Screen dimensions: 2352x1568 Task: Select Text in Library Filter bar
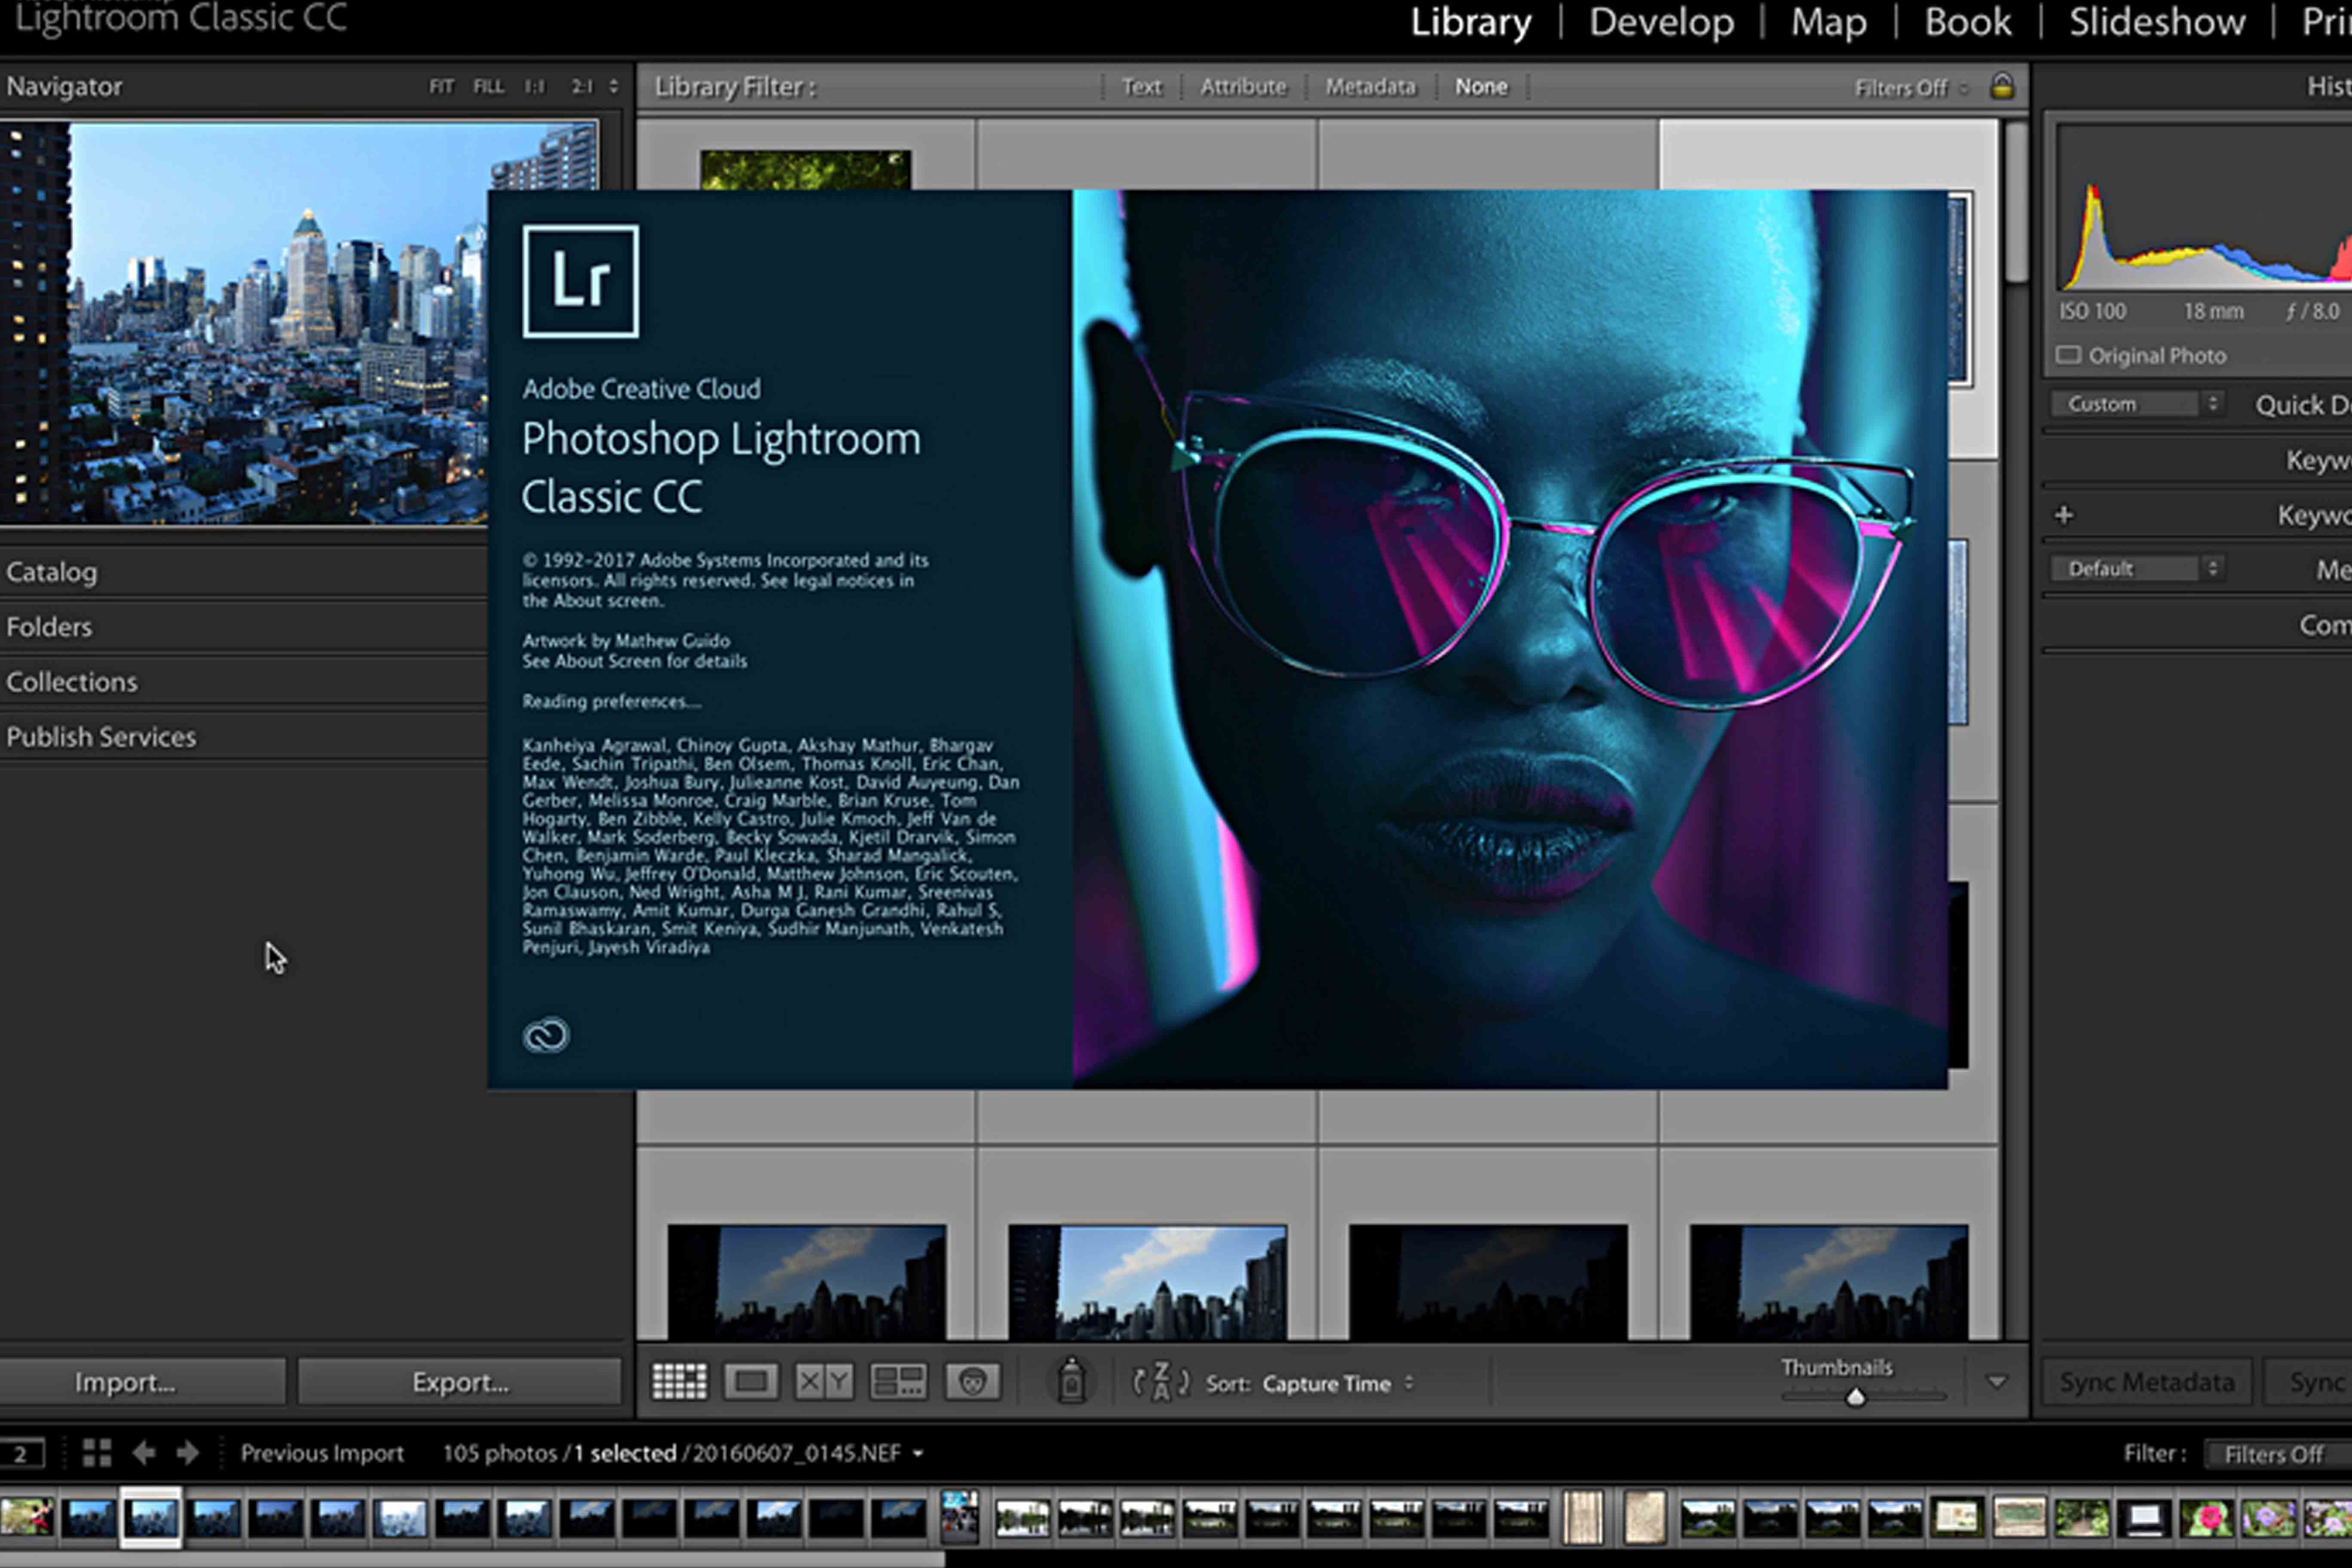tap(1141, 87)
